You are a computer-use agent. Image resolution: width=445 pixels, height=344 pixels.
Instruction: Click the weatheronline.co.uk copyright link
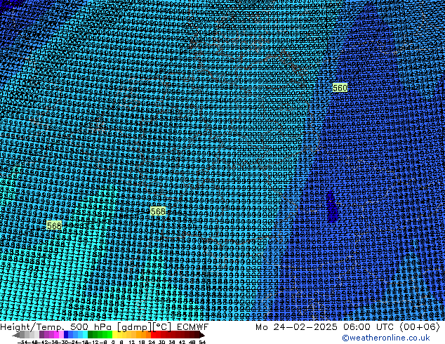(385, 338)
